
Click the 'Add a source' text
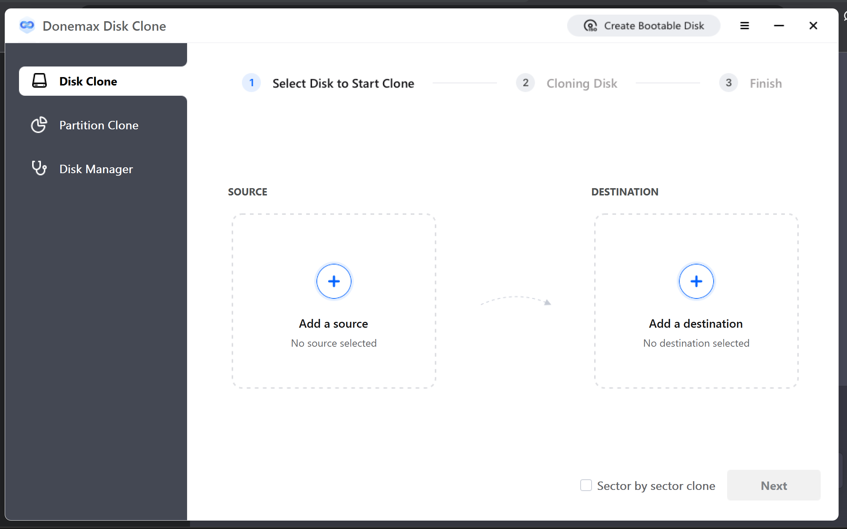333,324
